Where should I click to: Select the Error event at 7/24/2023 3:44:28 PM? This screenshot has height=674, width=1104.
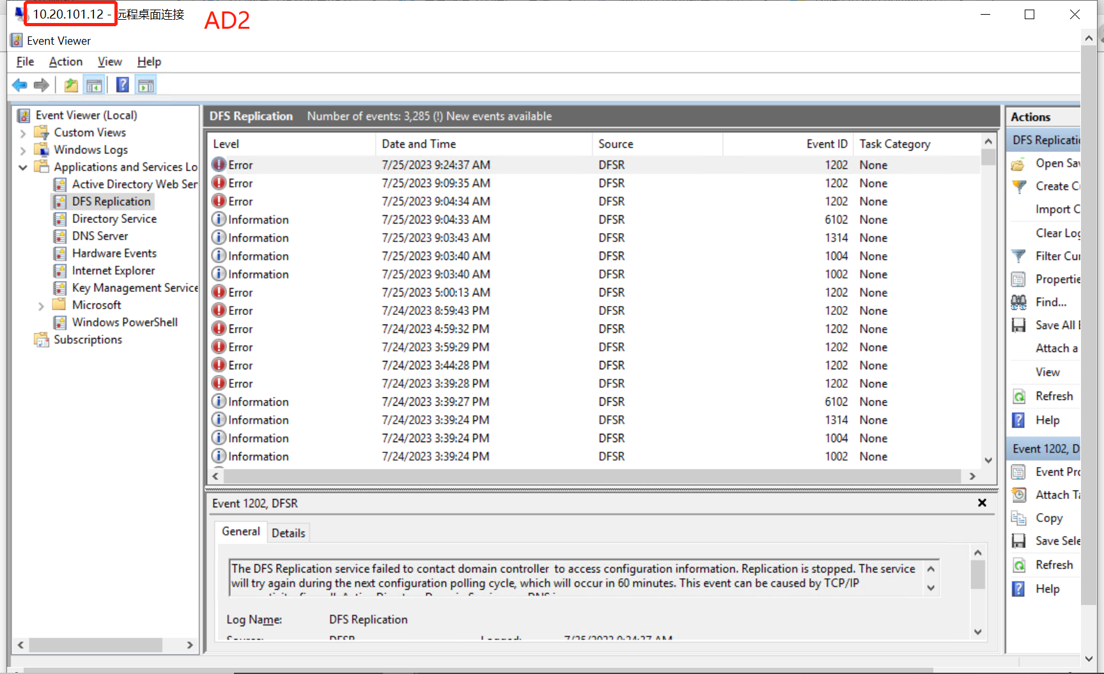(x=595, y=365)
